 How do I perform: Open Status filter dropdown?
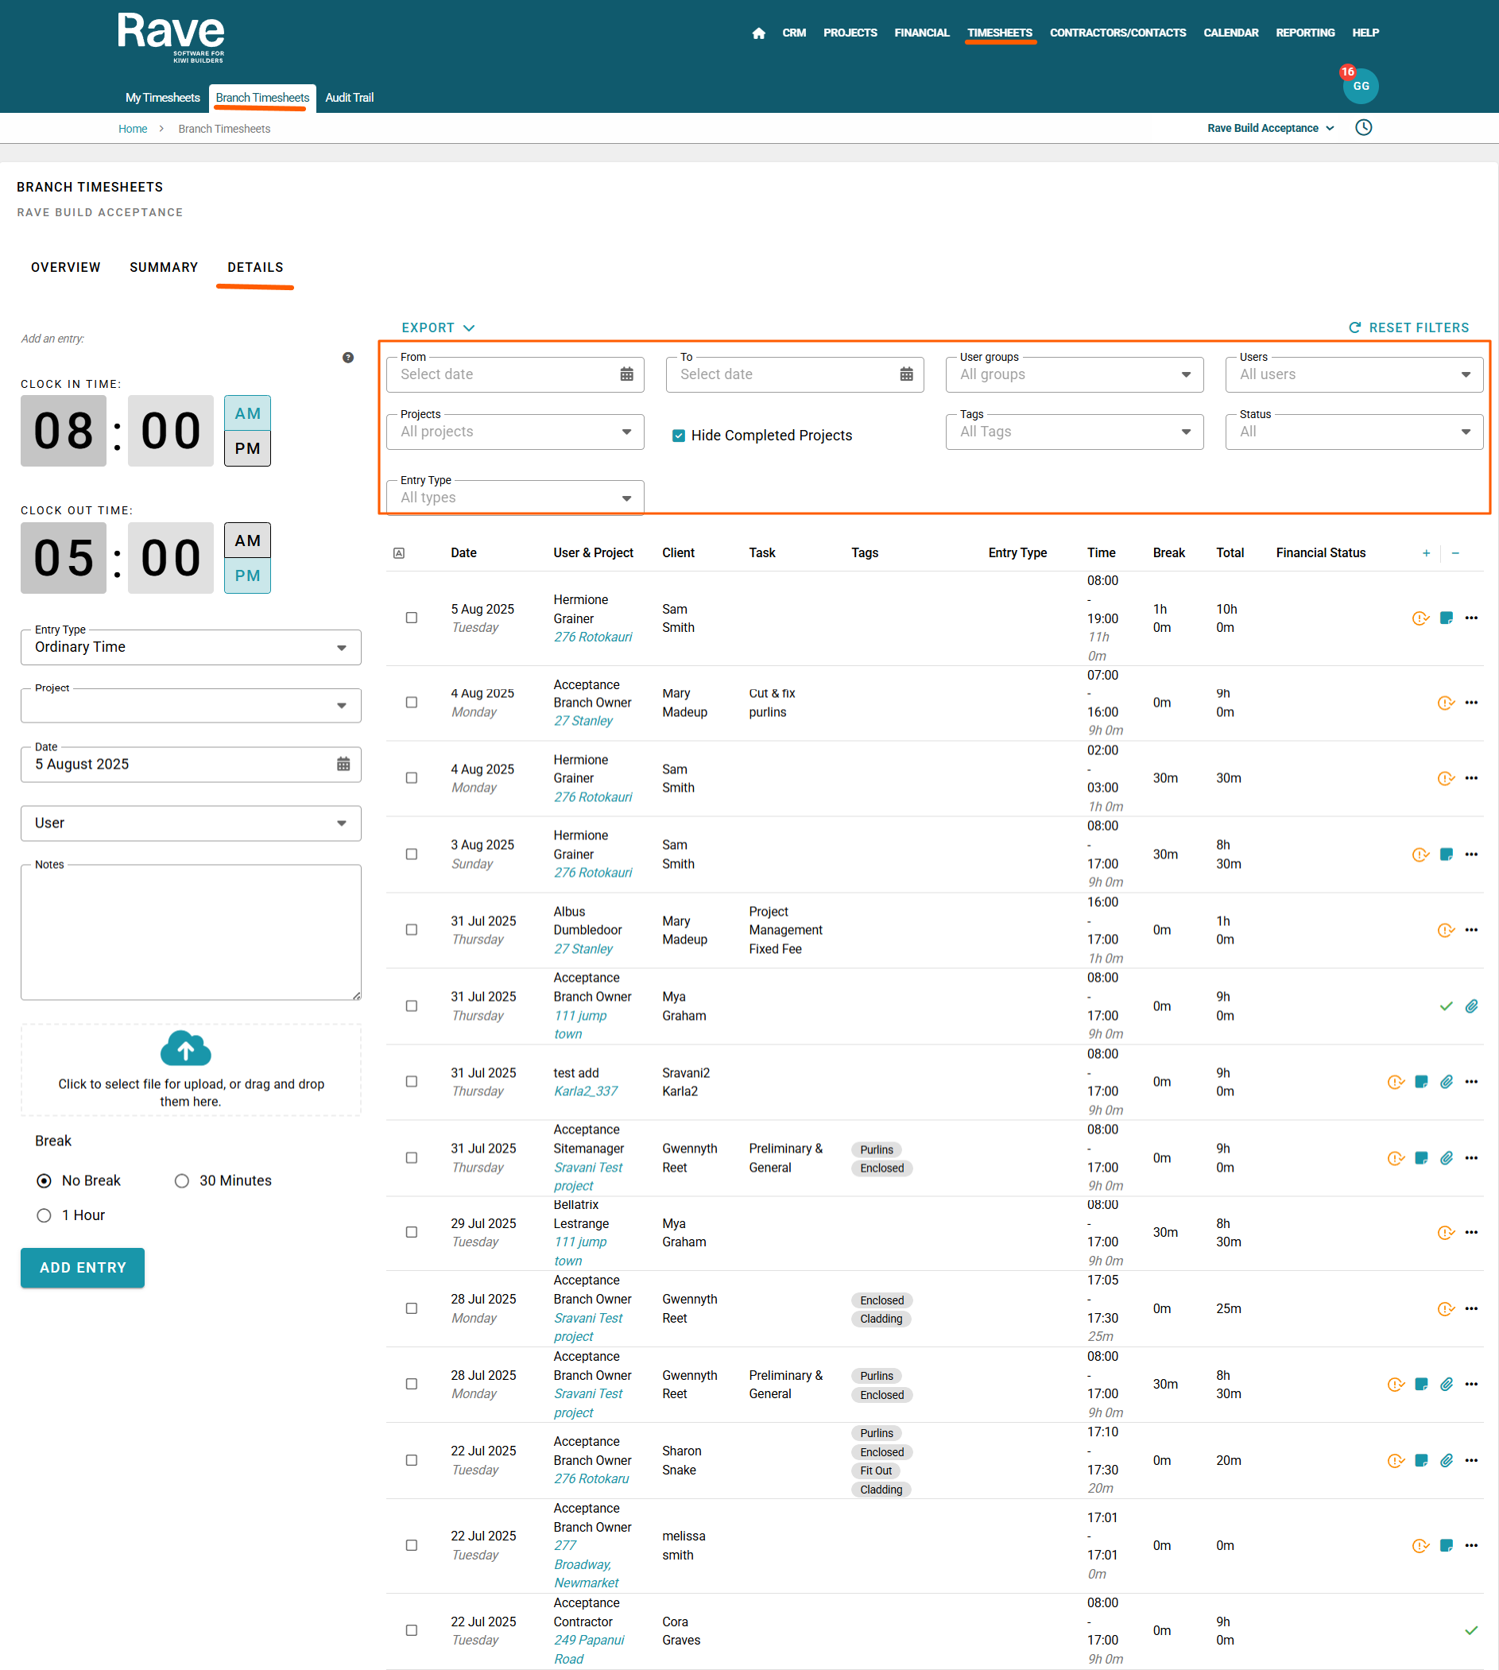click(x=1355, y=432)
